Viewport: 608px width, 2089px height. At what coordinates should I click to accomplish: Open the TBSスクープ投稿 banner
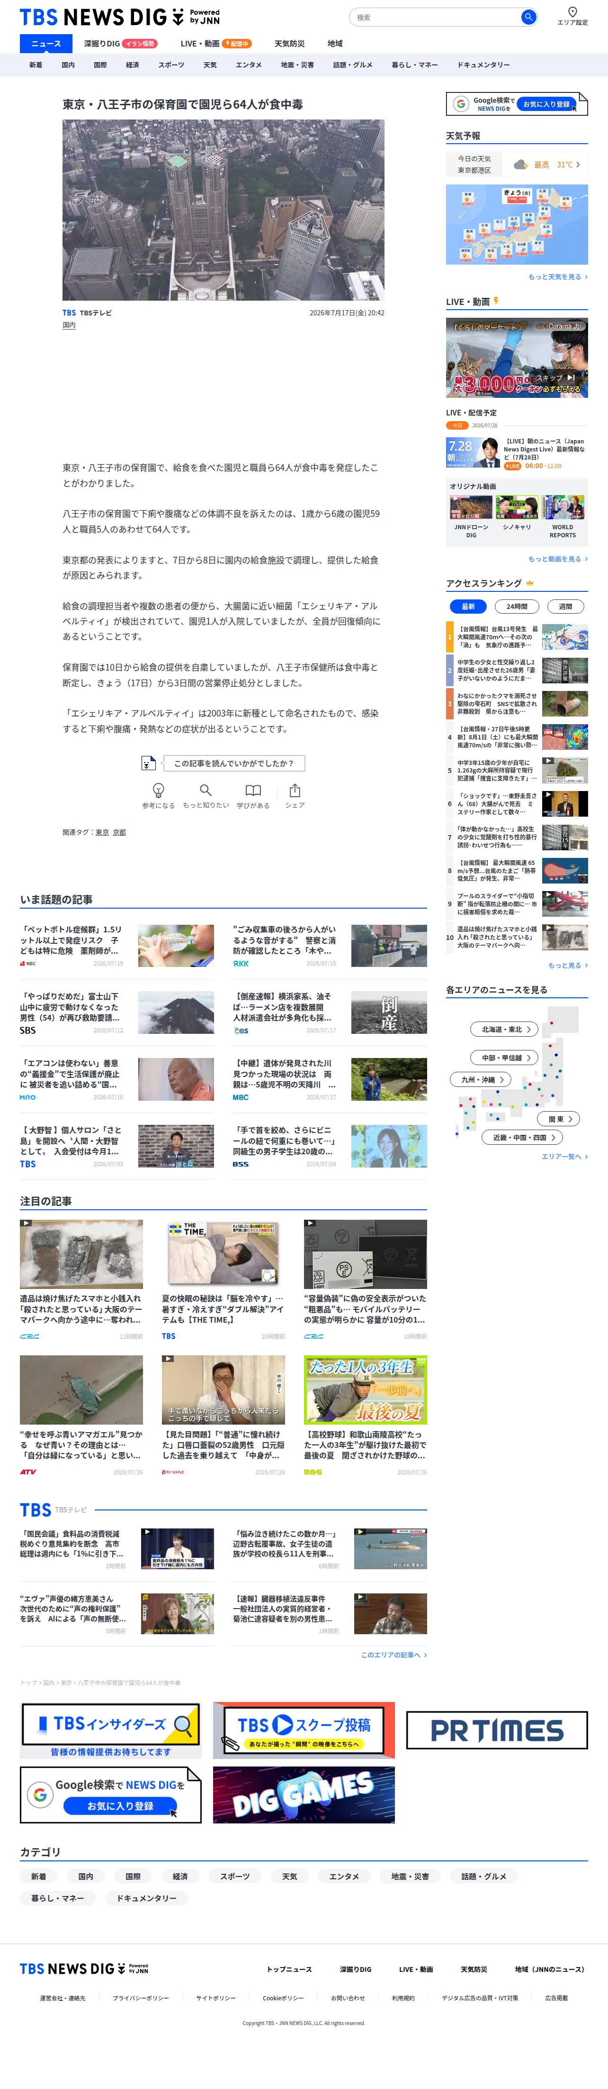(304, 1730)
